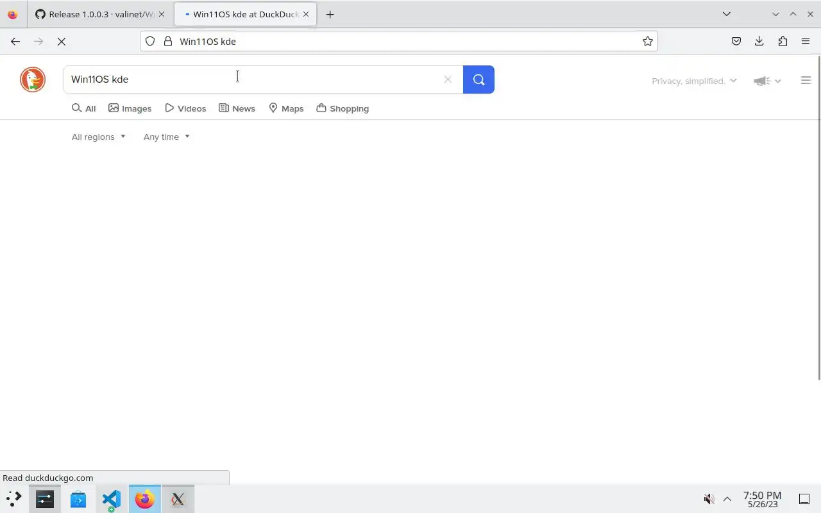Launch Discover software center from taskbar
821x513 pixels.
(x=78, y=498)
